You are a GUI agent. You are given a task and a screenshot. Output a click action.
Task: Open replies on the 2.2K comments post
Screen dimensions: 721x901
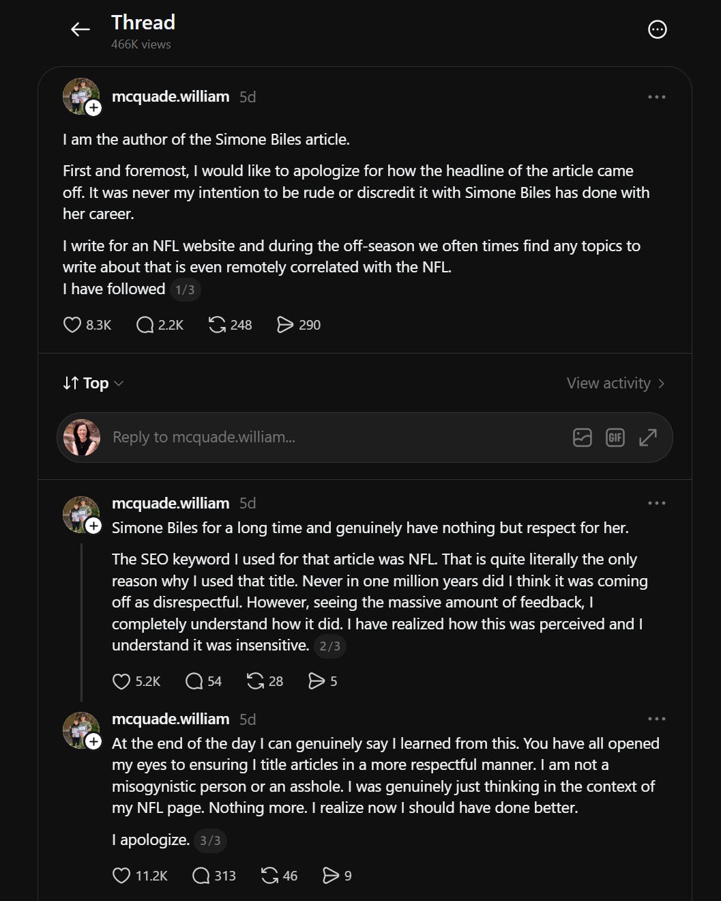pos(160,325)
